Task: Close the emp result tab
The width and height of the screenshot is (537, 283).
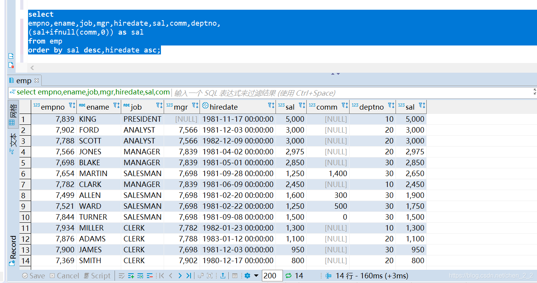Action: pos(37,80)
